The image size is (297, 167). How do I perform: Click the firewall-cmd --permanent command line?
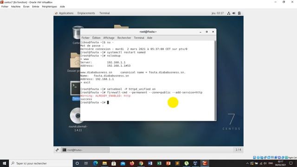click(x=141, y=92)
